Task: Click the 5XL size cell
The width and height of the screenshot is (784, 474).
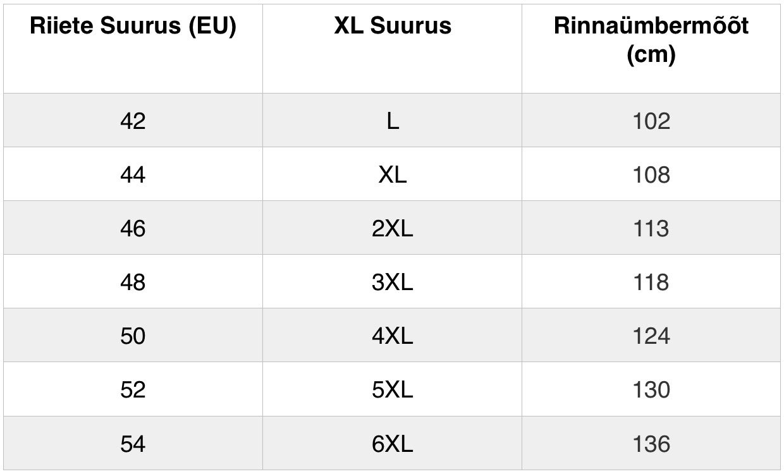Action: click(x=393, y=389)
